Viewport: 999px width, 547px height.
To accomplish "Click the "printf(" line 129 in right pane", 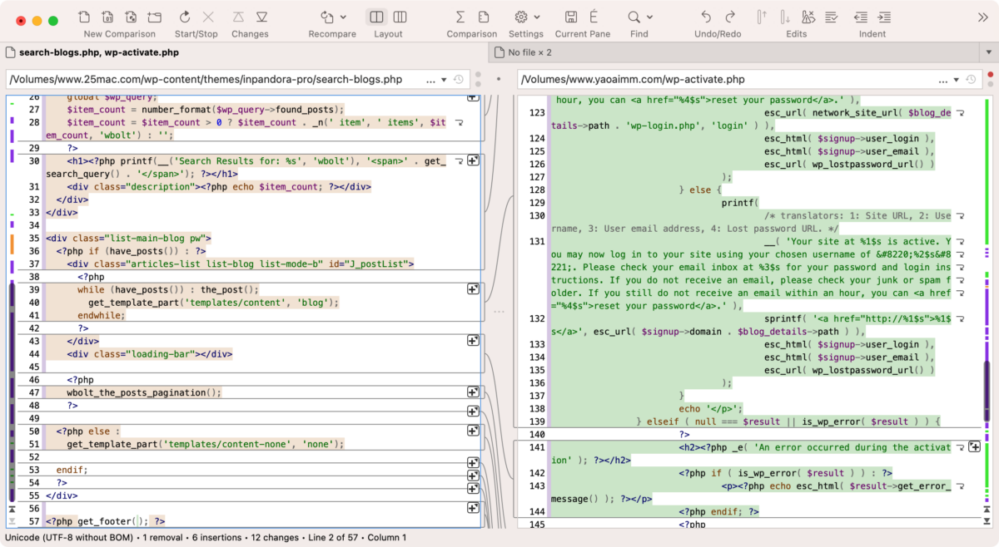I will tap(740, 202).
